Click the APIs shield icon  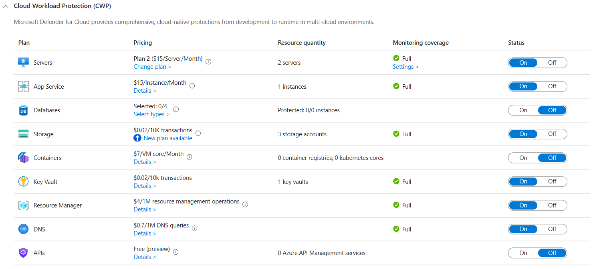[24, 253]
